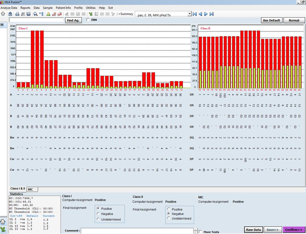Click the green person patient icon
This screenshot has width=306, height=234.
[x=48, y=14]
